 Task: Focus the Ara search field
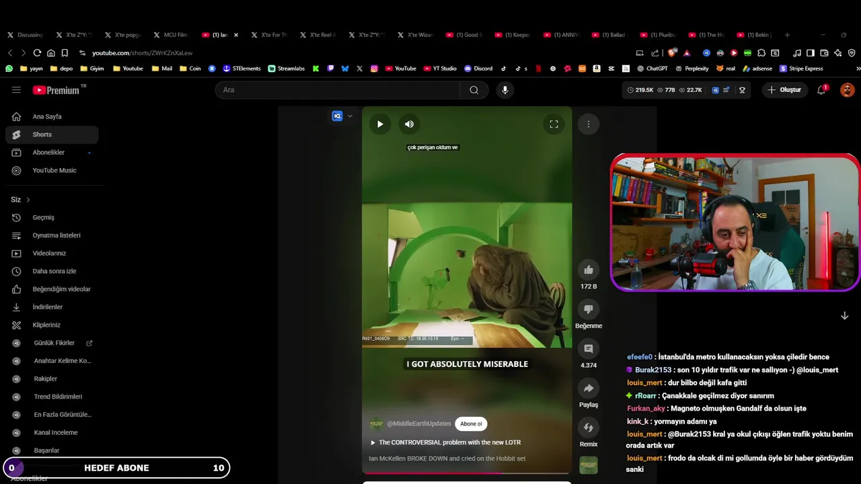point(338,90)
